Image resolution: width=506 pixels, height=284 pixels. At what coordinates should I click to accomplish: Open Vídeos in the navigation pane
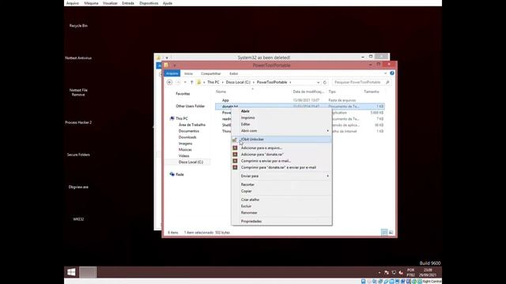[183, 155]
